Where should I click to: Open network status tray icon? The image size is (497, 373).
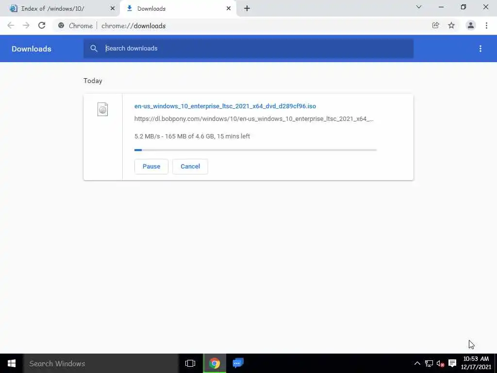pyautogui.click(x=429, y=363)
